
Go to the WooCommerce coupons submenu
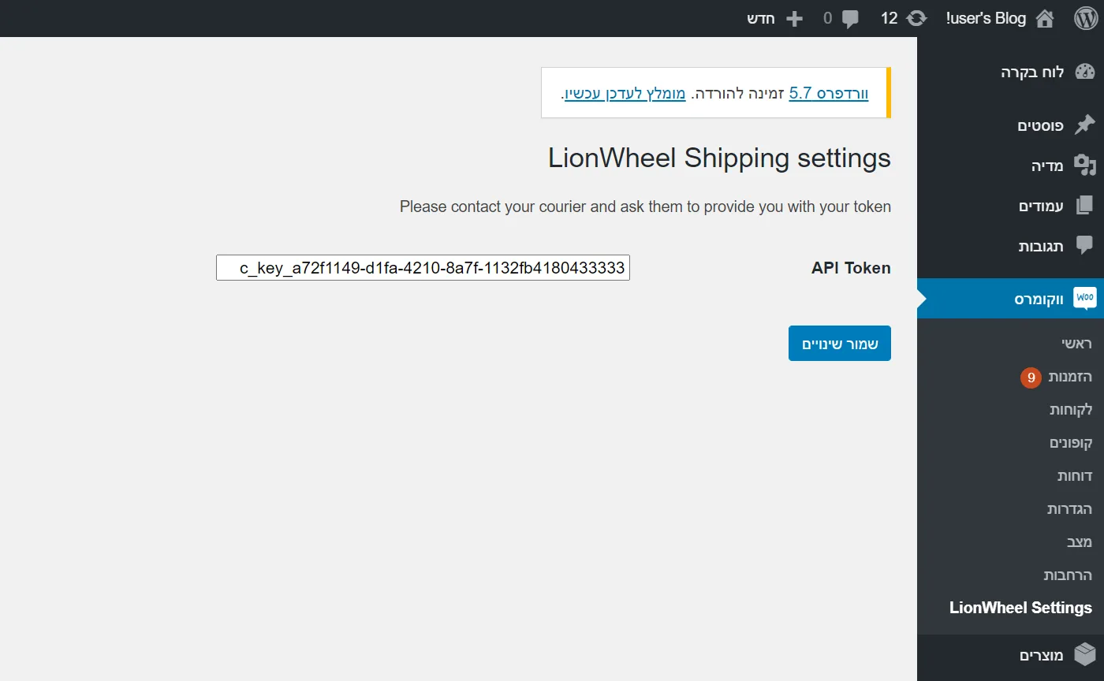pyautogui.click(x=1070, y=443)
